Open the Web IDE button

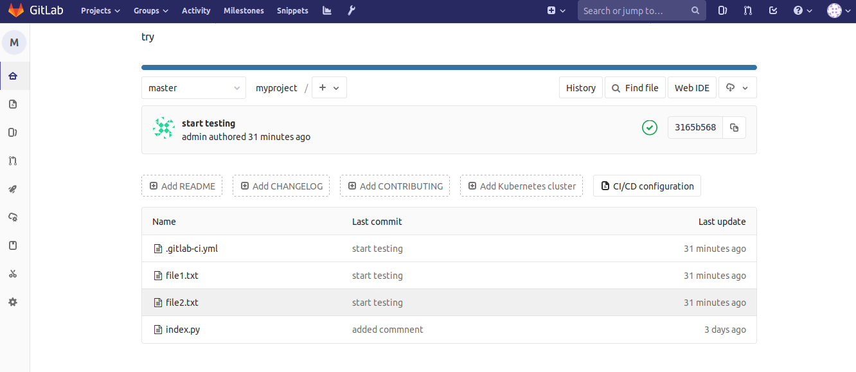click(692, 88)
